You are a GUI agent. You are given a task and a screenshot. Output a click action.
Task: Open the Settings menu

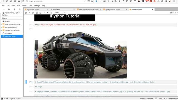click(x=37, y=6)
